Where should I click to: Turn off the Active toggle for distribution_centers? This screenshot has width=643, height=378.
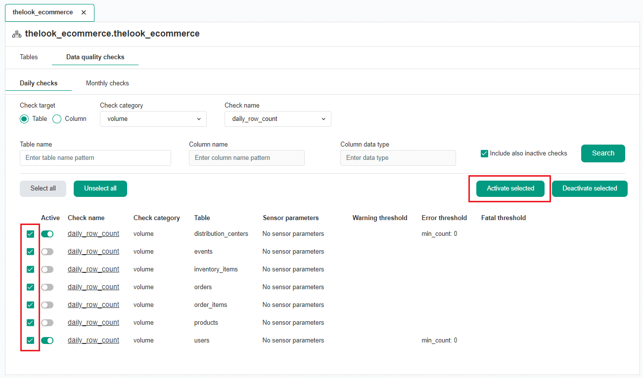[47, 234]
